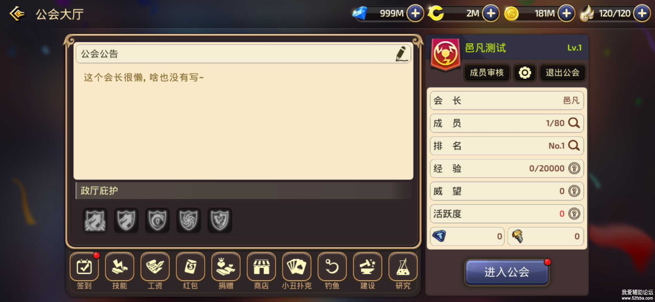Click the 进入公会 enter guild button
The height and width of the screenshot is (302, 655).
point(507,272)
